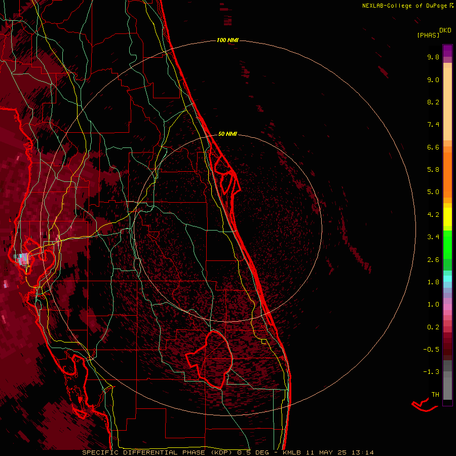Click the 8.2 scale value
This screenshot has height=456, width=456.
coord(433,102)
